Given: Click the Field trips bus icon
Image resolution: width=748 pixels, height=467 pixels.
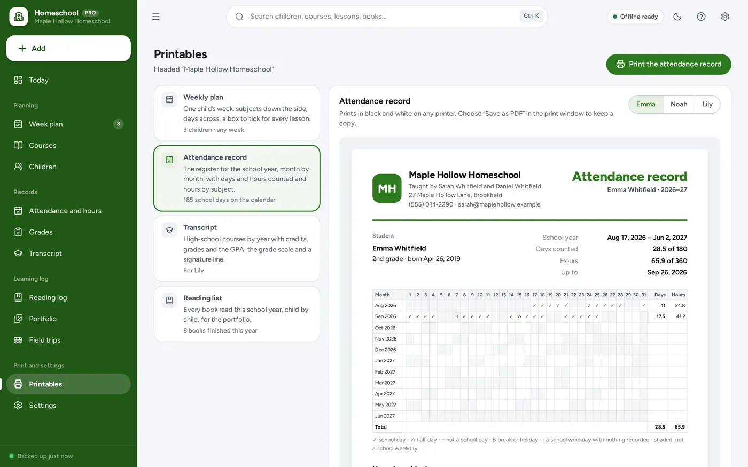Looking at the screenshot, I should tap(18, 340).
